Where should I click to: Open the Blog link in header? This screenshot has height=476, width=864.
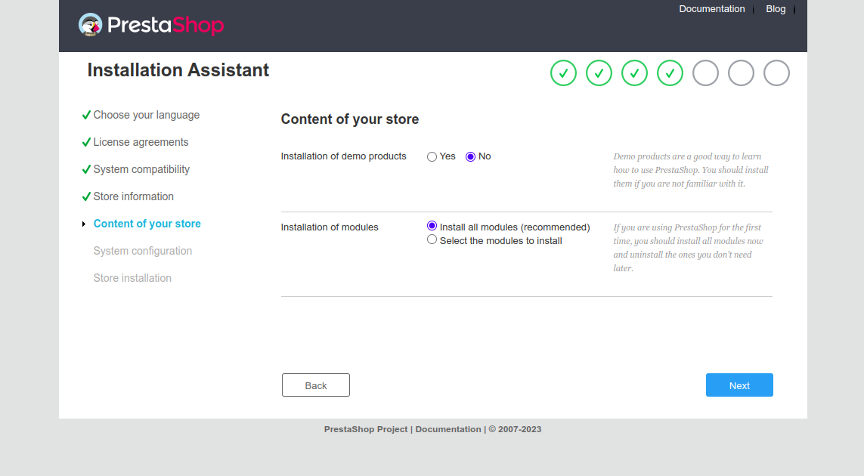click(x=776, y=9)
